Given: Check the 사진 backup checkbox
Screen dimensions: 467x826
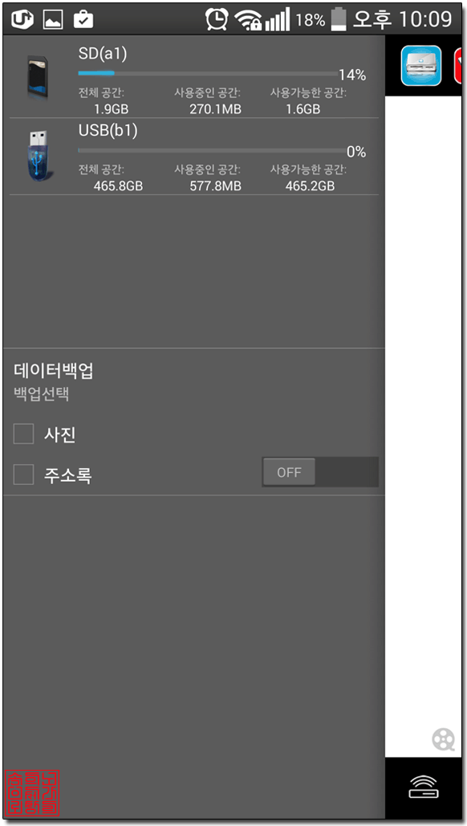Looking at the screenshot, I should (x=24, y=433).
